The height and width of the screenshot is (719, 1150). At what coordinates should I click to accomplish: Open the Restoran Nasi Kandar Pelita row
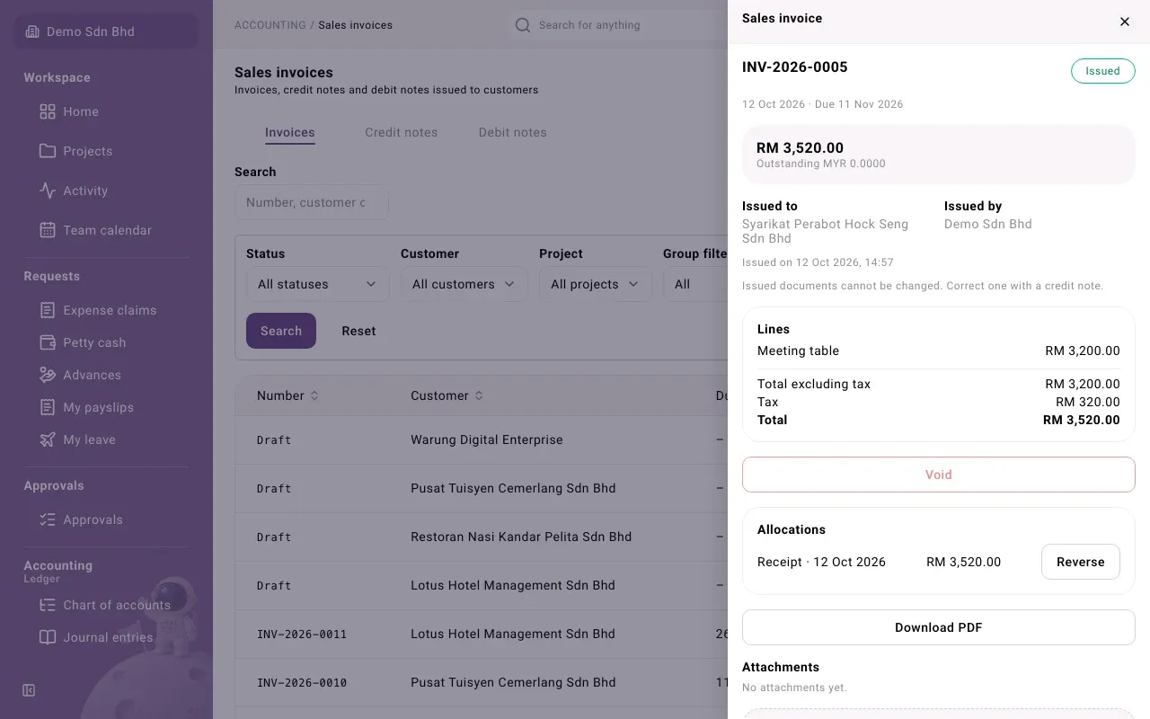482,537
